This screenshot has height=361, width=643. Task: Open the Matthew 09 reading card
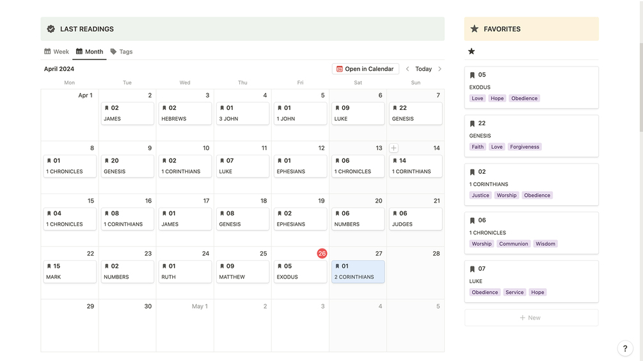(242, 272)
